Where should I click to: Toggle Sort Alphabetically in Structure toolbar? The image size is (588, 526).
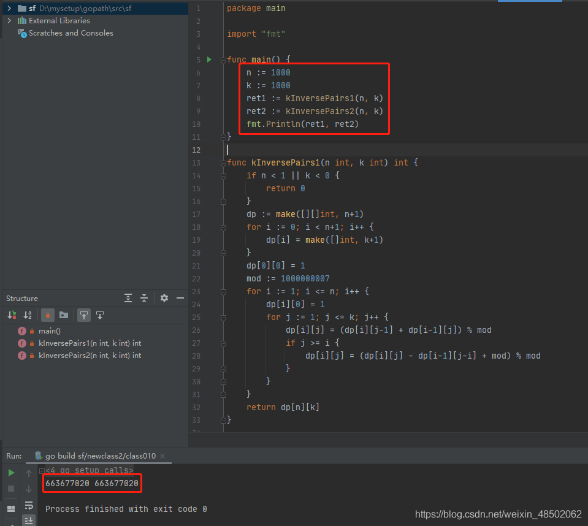click(28, 315)
